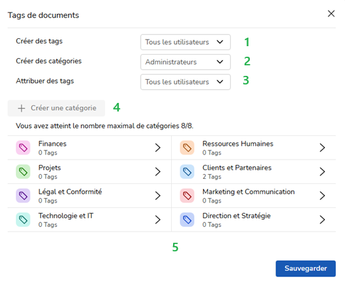
Task: Click the pink Finances tag icon
Action: [x=23, y=148]
